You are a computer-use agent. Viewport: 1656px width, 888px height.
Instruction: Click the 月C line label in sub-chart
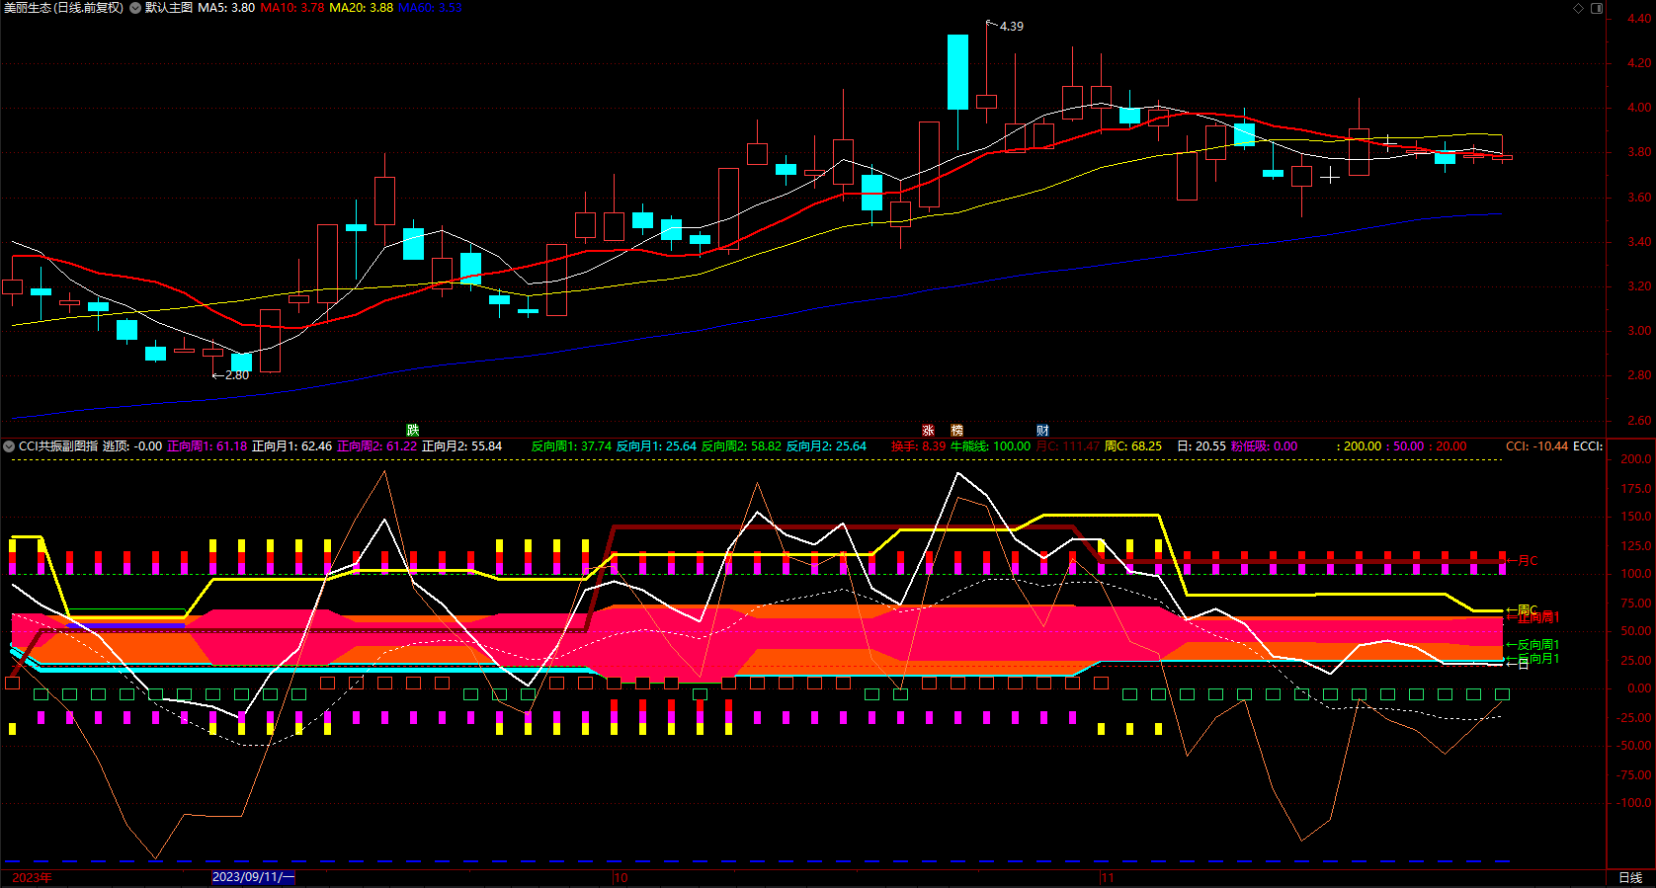1528,560
